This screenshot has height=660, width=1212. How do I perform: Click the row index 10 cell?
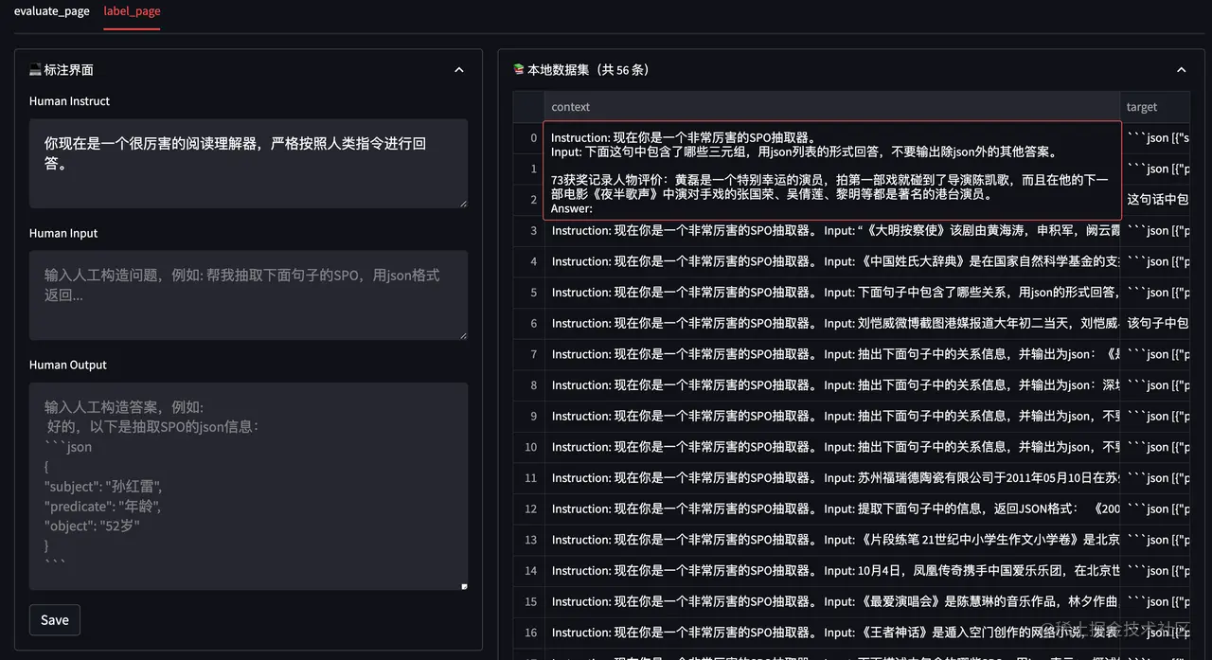click(x=529, y=447)
